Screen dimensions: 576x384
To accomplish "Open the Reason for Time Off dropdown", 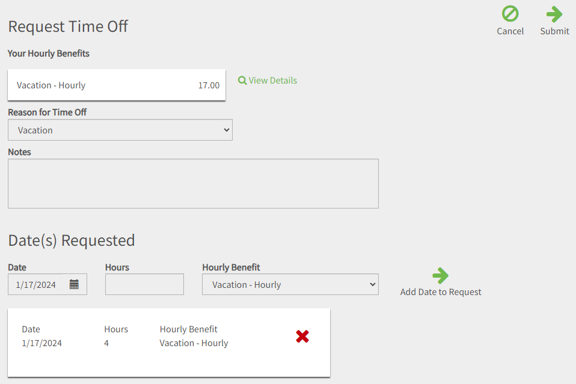I will (x=120, y=130).
